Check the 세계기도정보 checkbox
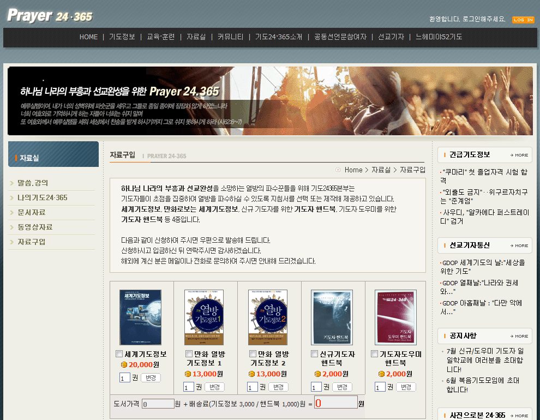This screenshot has width=540, height=420. click(119, 353)
